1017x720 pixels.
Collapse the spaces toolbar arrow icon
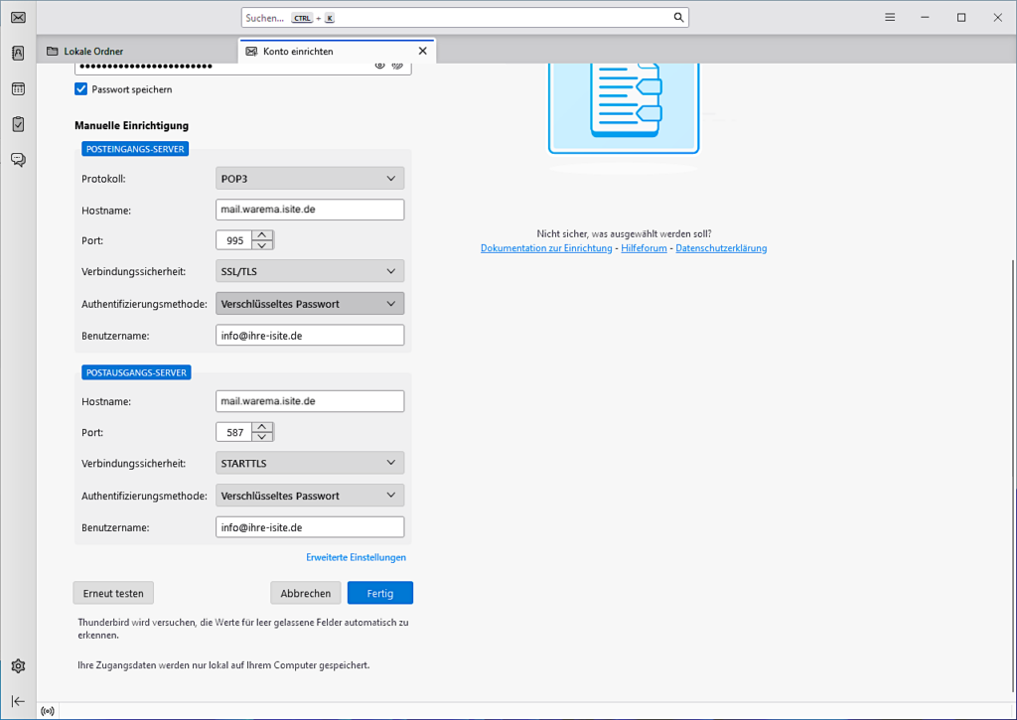(18, 701)
